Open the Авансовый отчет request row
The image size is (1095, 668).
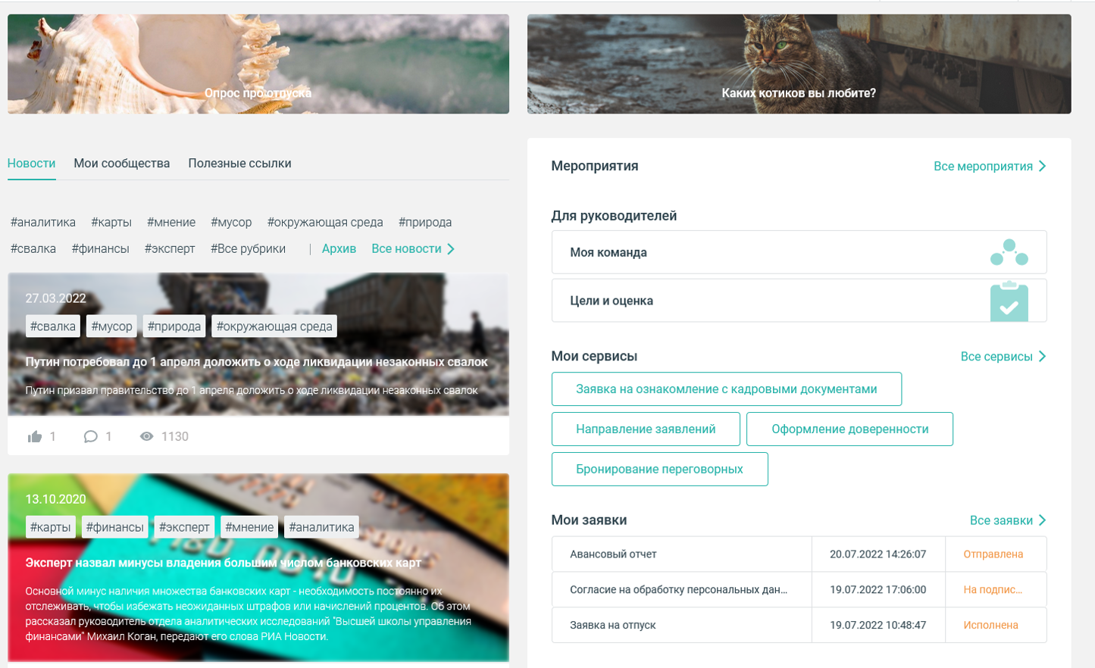681,554
